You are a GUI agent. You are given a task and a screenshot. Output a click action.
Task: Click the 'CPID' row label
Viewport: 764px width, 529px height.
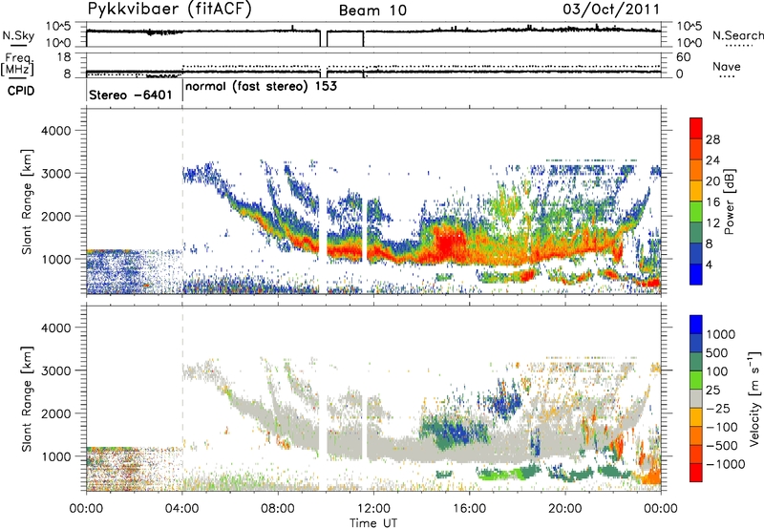coord(21,91)
